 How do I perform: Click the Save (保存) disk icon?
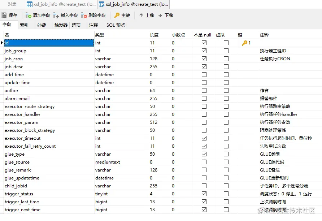pos(4,15)
